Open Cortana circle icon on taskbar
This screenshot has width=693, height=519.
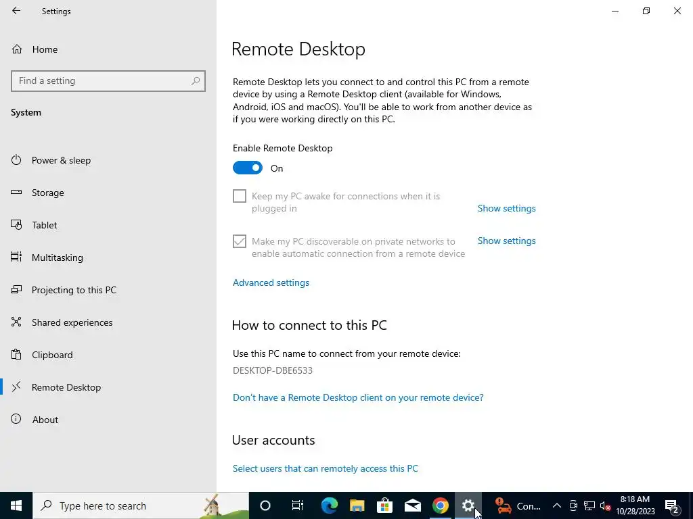coord(265,505)
